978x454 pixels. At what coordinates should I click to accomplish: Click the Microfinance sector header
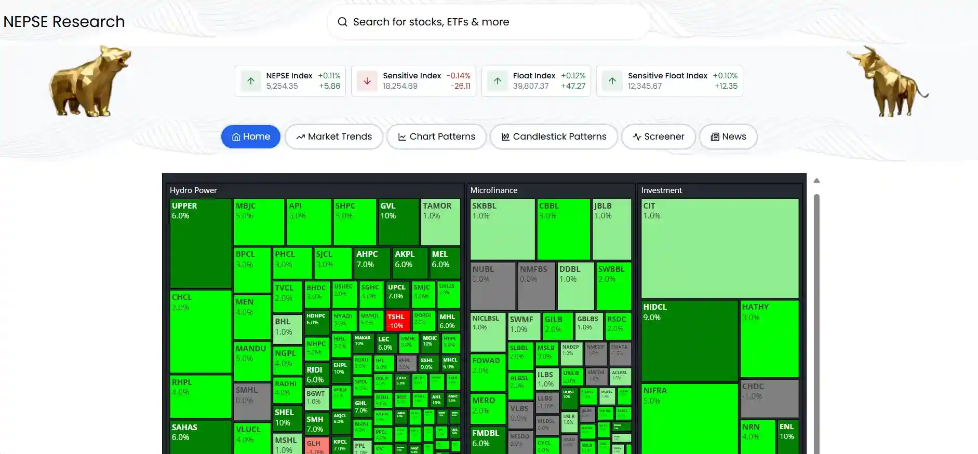[x=494, y=190]
